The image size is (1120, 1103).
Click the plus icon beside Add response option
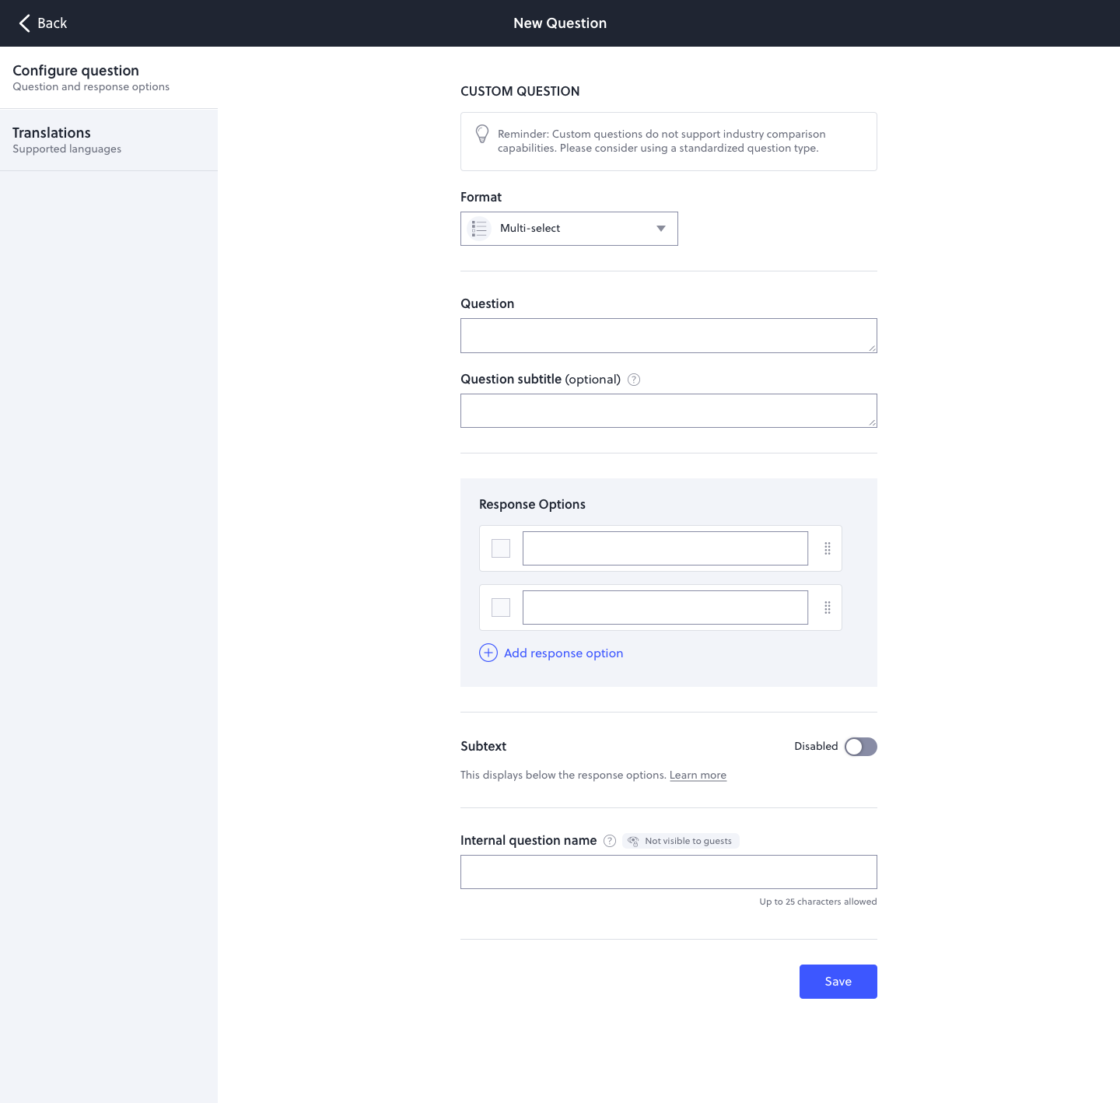click(x=488, y=653)
